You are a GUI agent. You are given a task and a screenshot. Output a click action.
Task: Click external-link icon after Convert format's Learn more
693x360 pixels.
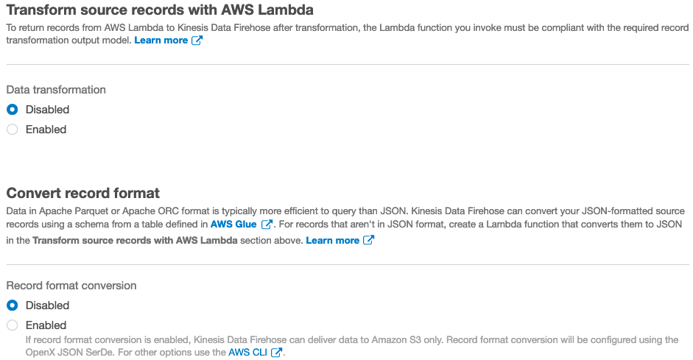point(368,240)
